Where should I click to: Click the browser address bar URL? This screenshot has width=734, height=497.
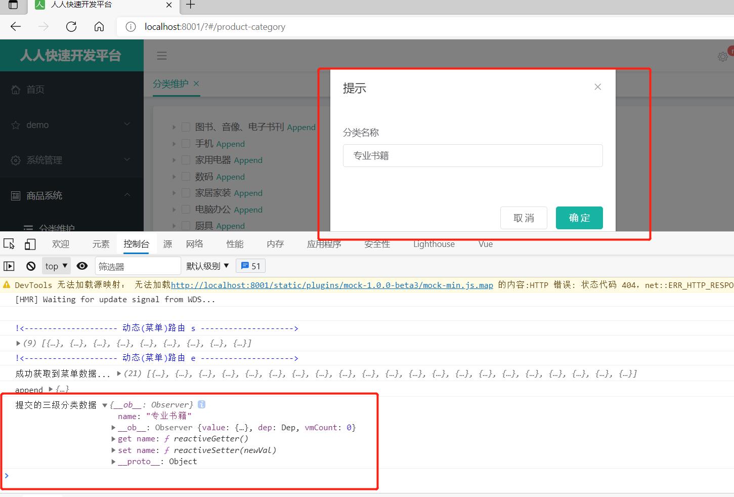coord(215,27)
